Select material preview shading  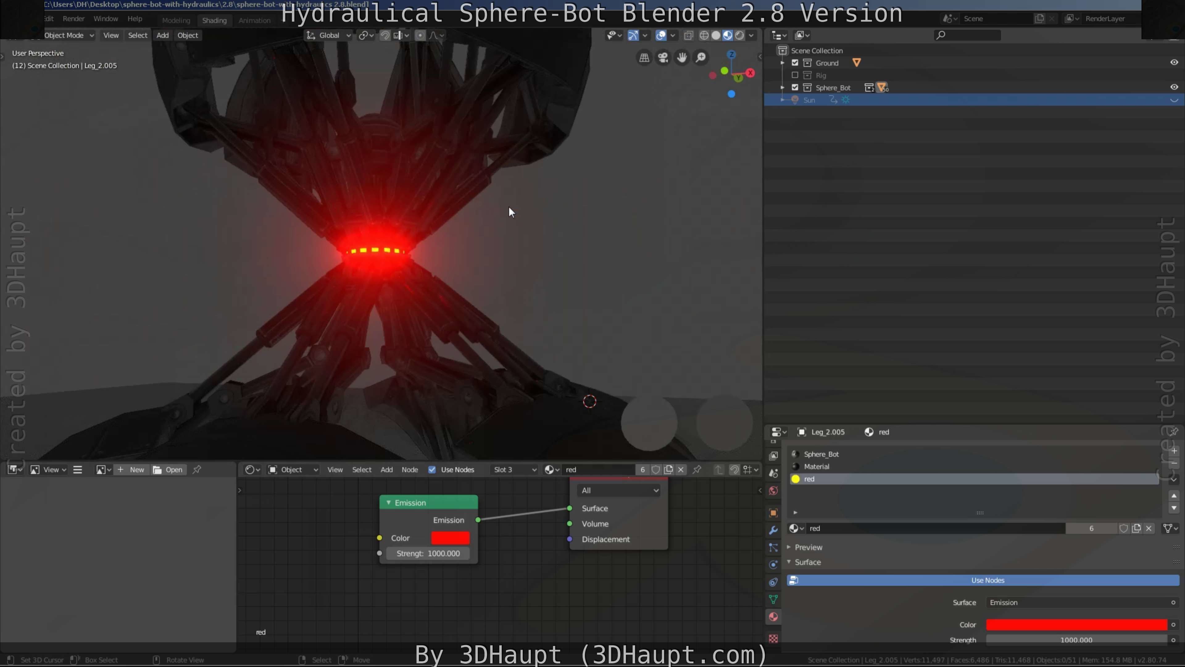point(728,36)
